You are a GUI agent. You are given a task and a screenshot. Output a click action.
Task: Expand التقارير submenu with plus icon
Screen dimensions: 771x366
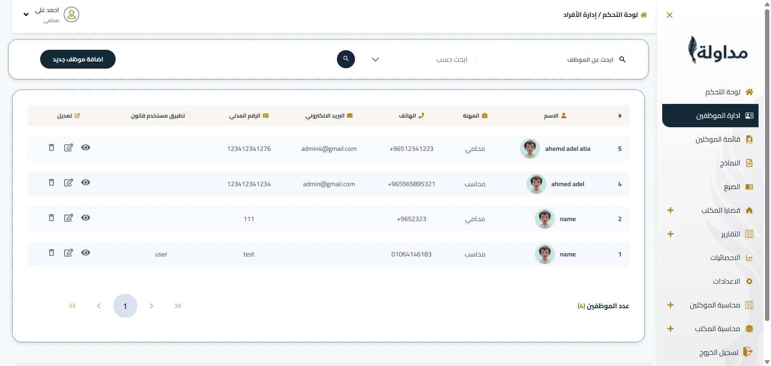[x=670, y=234]
